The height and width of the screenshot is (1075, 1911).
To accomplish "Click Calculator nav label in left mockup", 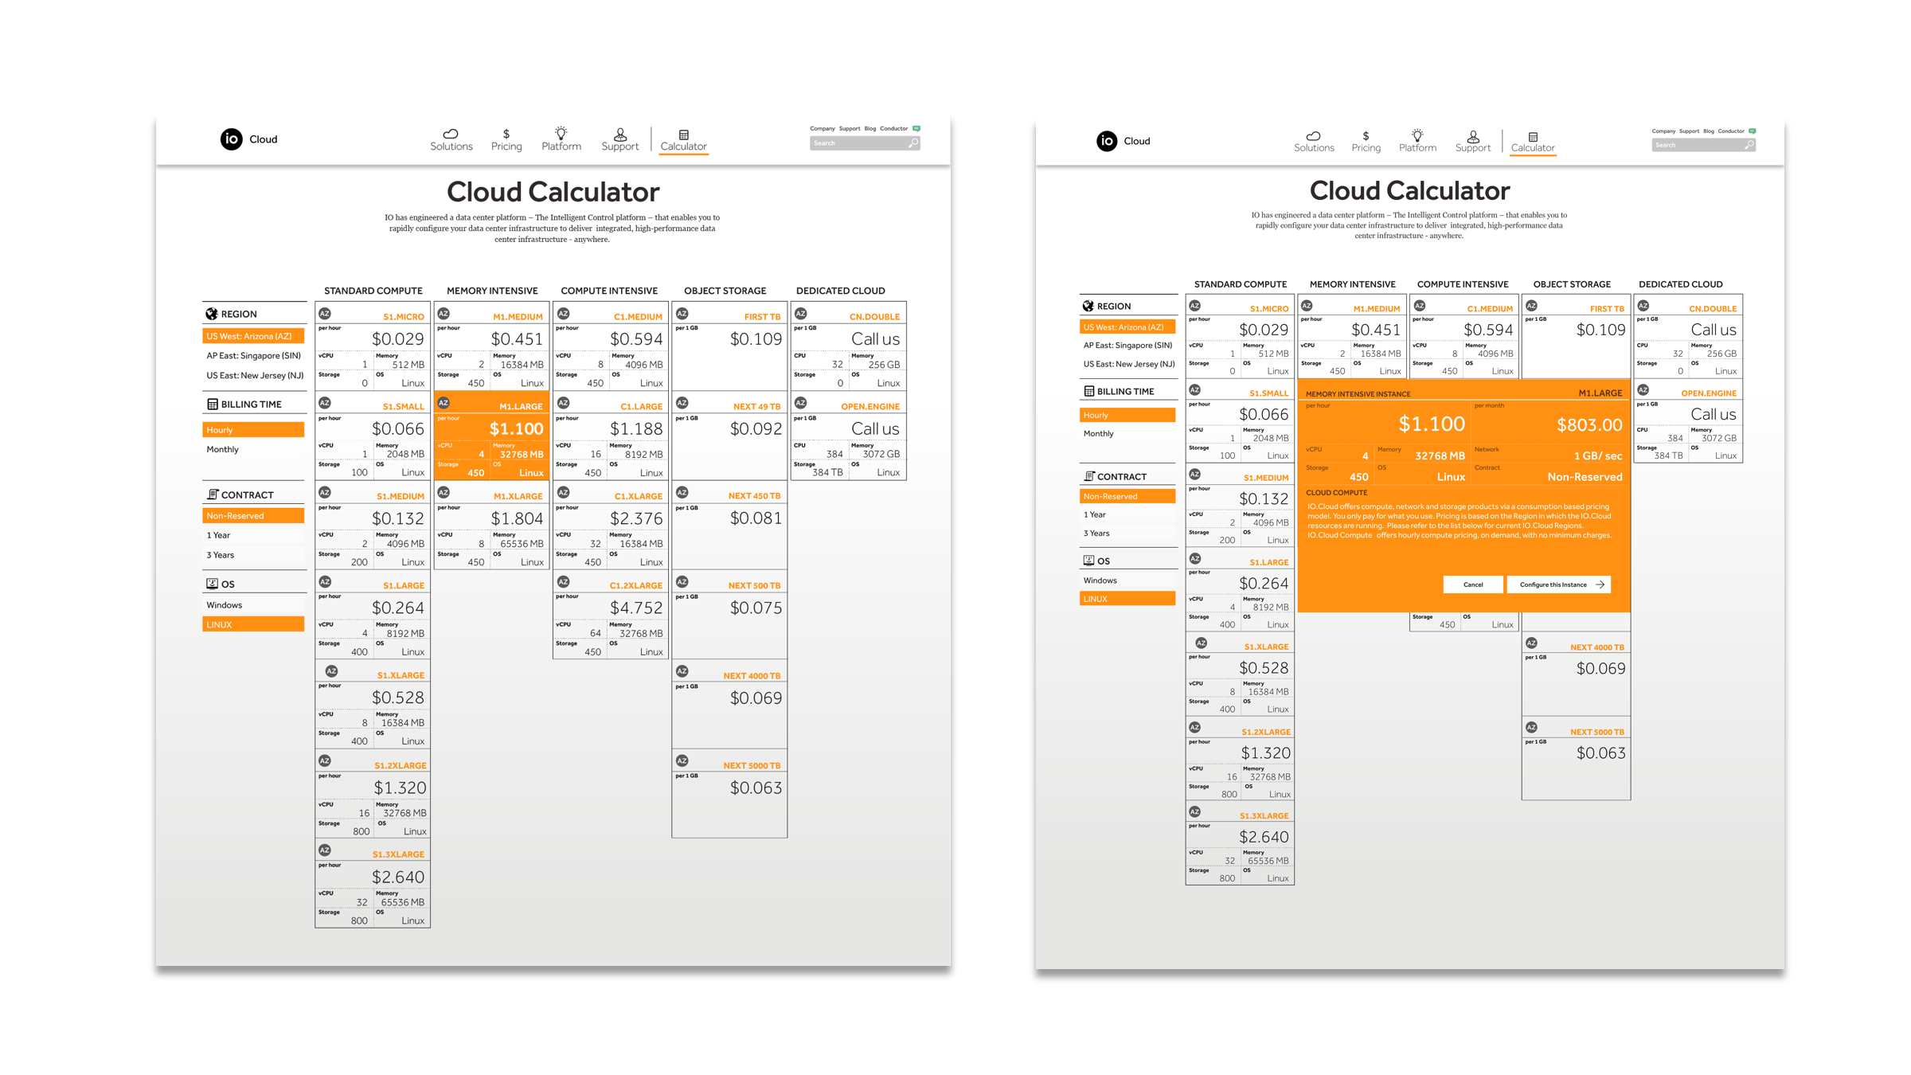I will (x=683, y=147).
